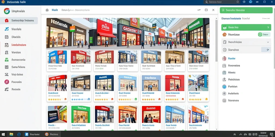Open the Windows Start button
This screenshot has width=275, height=137.
click(x=3, y=134)
